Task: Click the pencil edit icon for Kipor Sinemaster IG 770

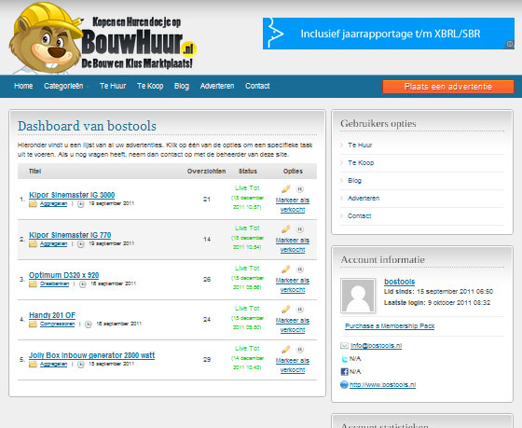Action: (x=285, y=229)
